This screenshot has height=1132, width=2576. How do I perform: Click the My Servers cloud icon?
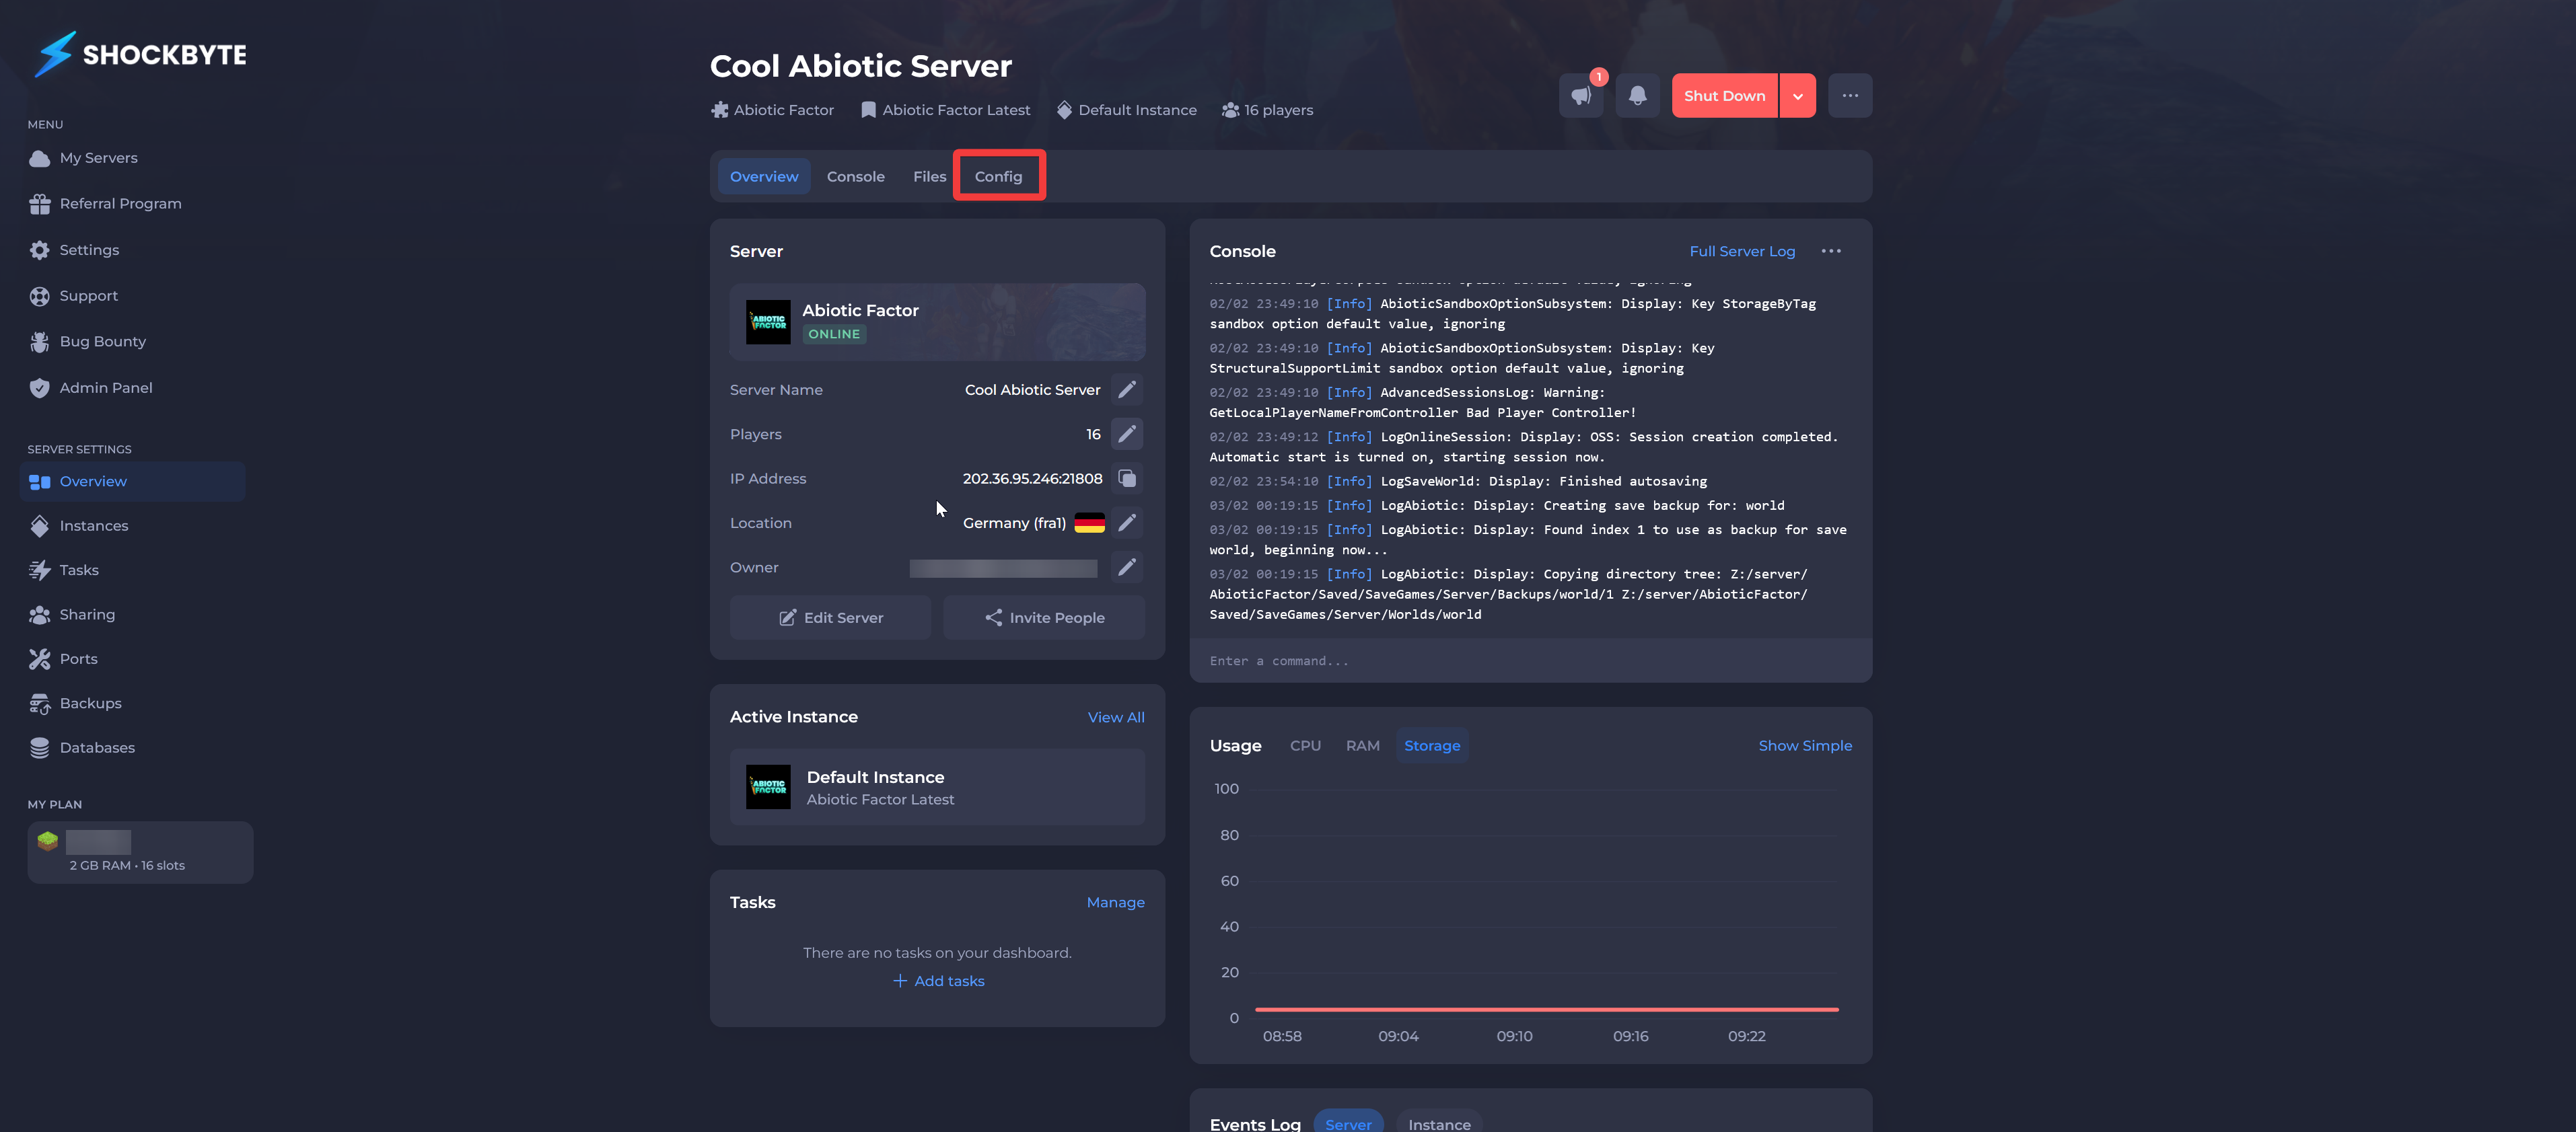[x=39, y=158]
